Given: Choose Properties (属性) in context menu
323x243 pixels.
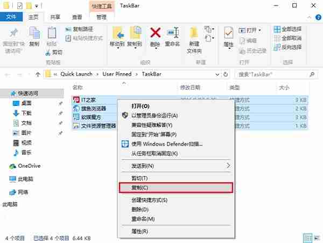Looking at the screenshot, I should tap(140, 231).
